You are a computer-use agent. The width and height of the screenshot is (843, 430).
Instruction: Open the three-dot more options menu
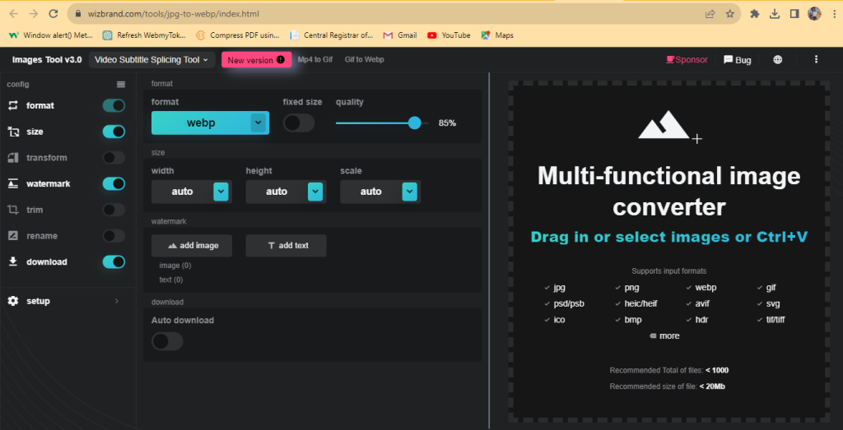[x=816, y=60]
